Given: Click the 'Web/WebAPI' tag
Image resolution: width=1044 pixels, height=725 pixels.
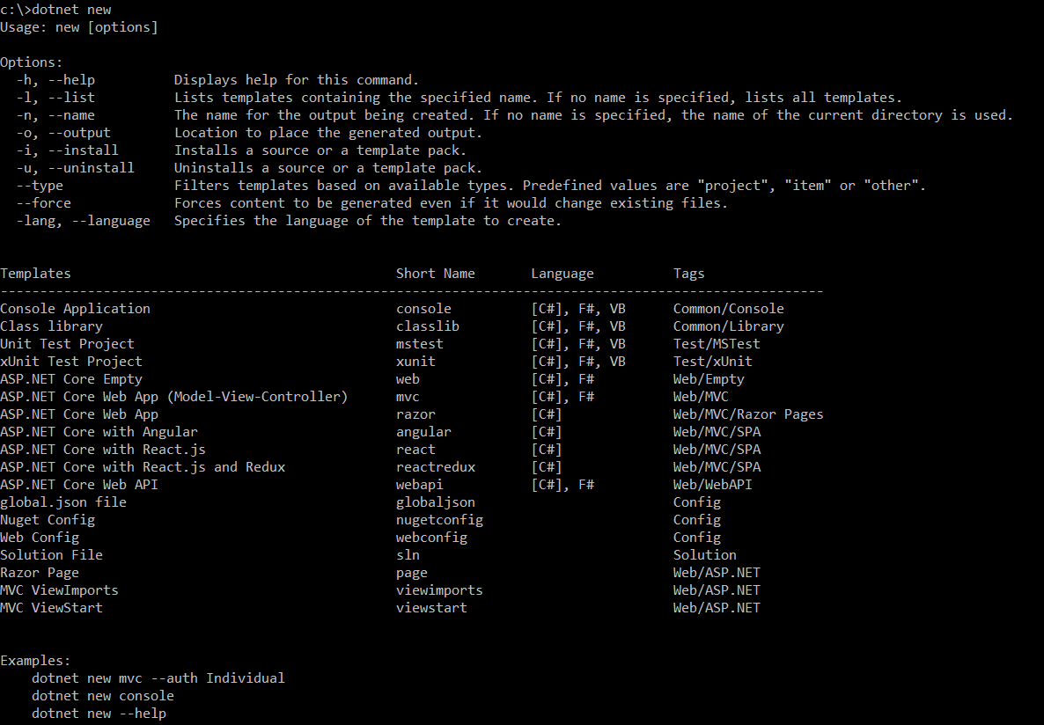Looking at the screenshot, I should [712, 485].
